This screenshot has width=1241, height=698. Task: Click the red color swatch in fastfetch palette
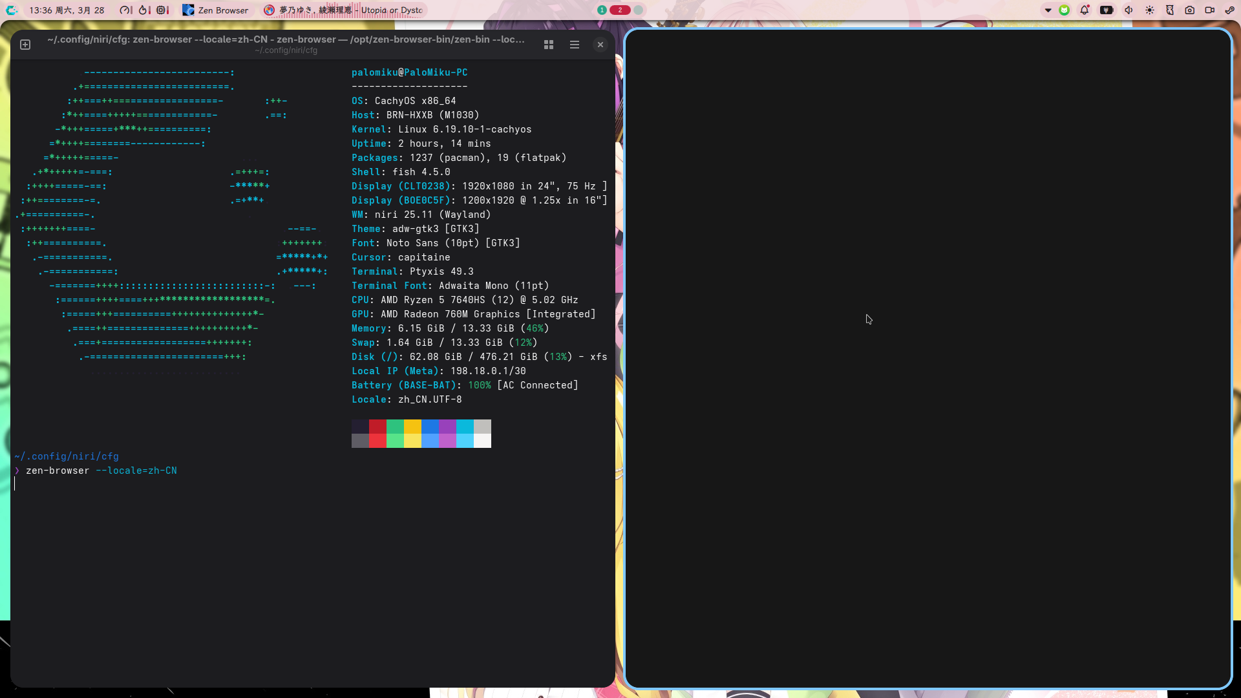point(377,426)
